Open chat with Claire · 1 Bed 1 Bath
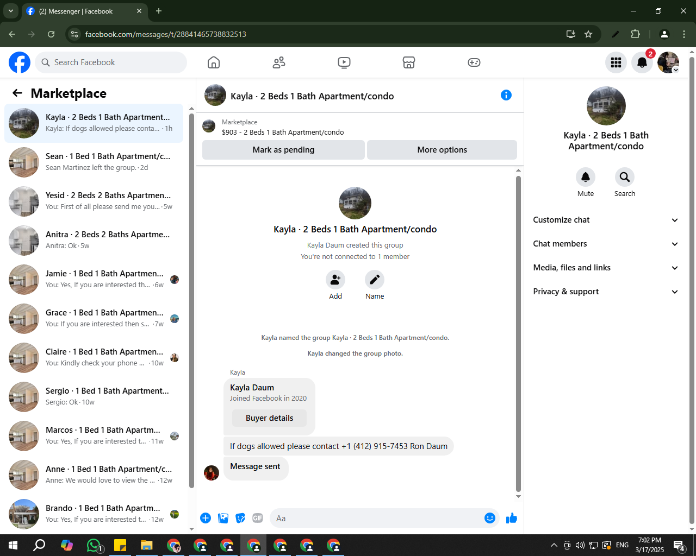Image resolution: width=696 pixels, height=556 pixels. click(x=94, y=358)
